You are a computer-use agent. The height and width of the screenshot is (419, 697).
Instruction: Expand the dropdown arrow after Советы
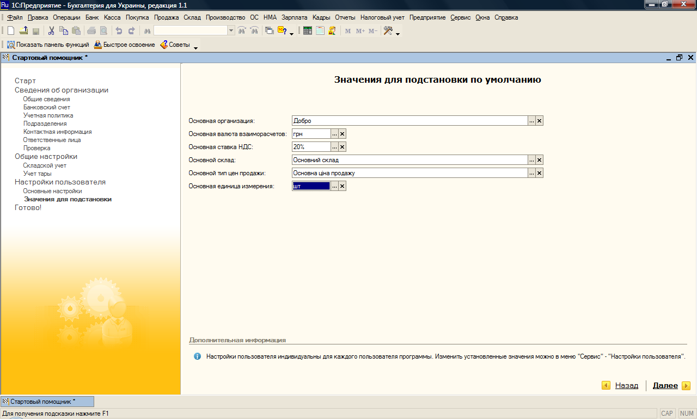(x=196, y=47)
